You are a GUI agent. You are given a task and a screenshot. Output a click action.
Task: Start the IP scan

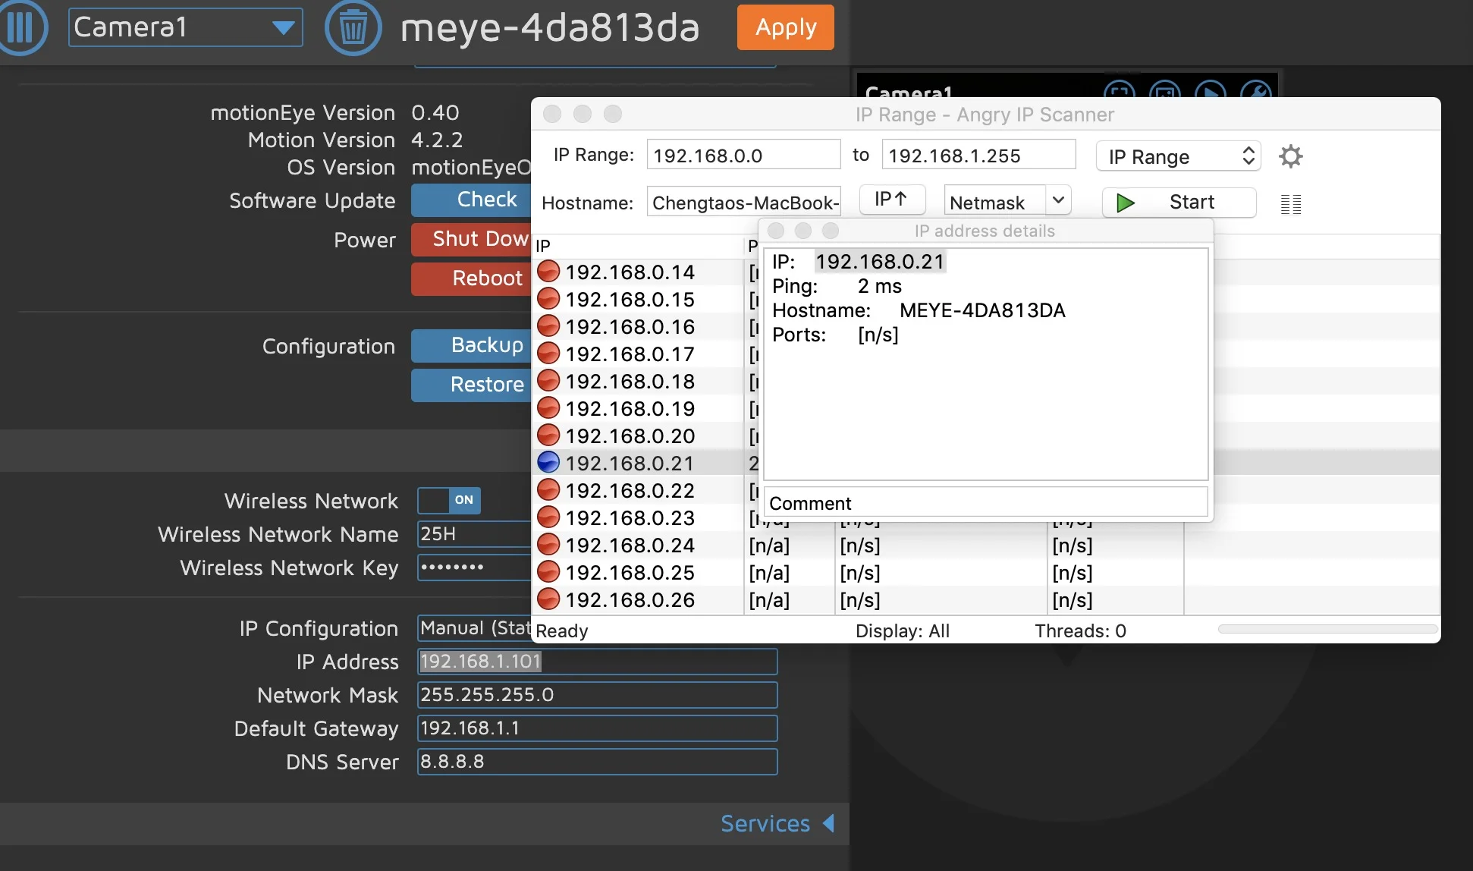click(x=1179, y=202)
